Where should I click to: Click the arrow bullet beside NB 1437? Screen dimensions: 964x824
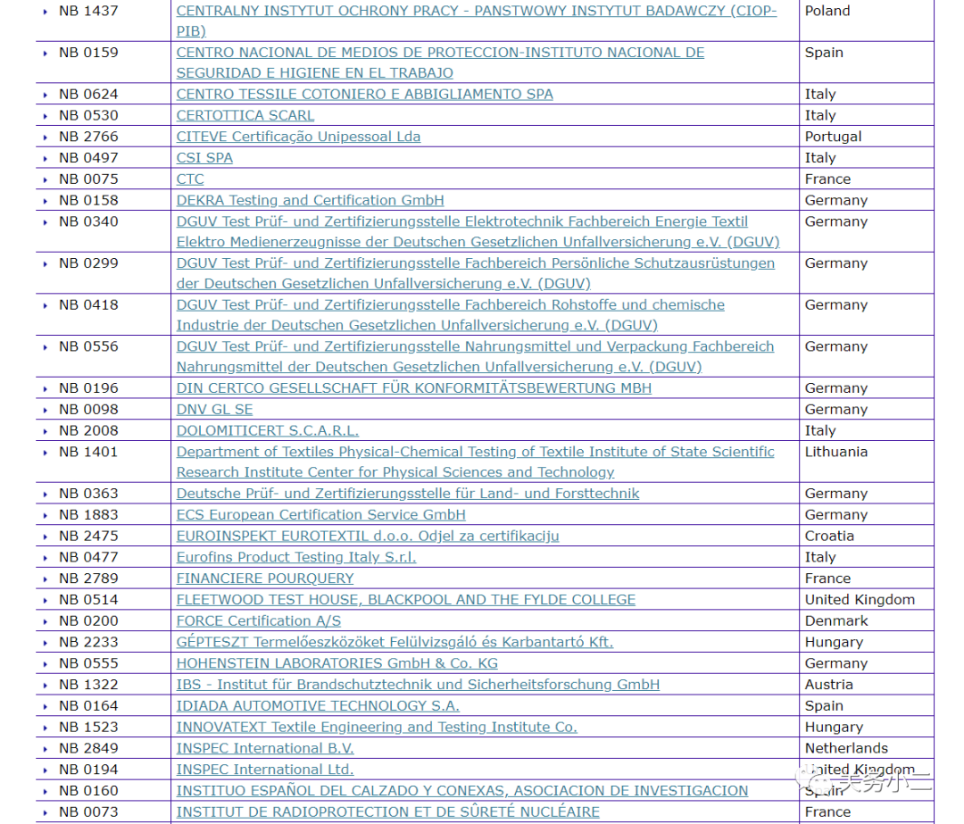(46, 12)
